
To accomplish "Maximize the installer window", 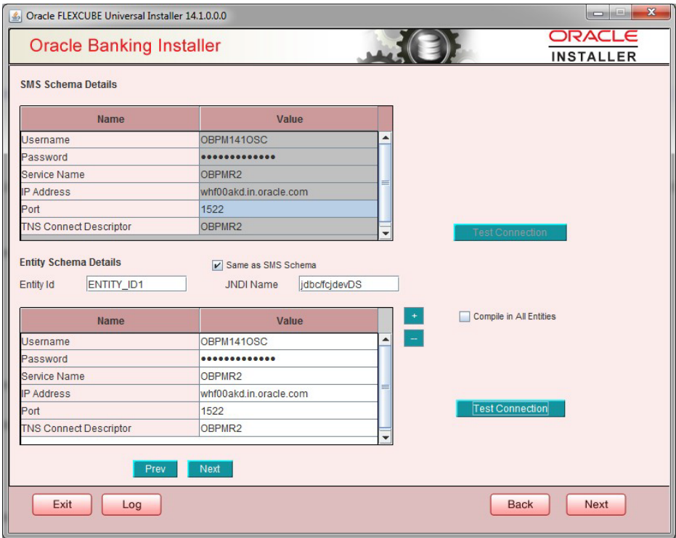I will [620, 13].
